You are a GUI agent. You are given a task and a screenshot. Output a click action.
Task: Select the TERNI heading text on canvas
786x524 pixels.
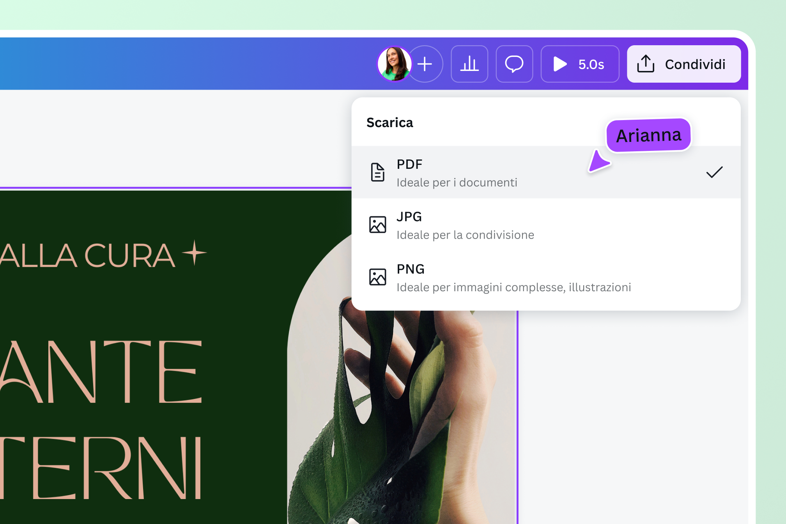pos(101,467)
